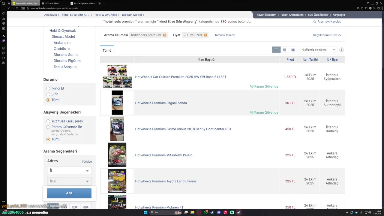Open 'Hotwheels Premium Pagani Zonda' listing

(161, 103)
